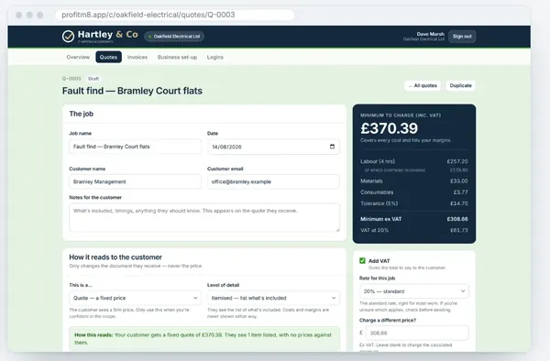550x361 pixels.
Task: Click the Fault find — Bramley Court flats heading
Action: [132, 91]
